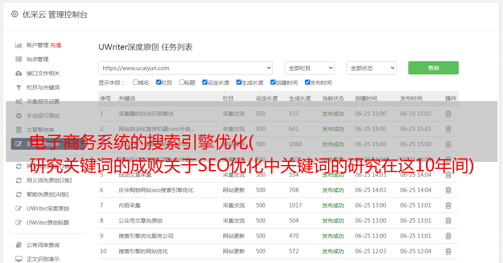Click the filter icon for 栏目与关键词
Screen dimensions: 503x263
click(18, 87)
